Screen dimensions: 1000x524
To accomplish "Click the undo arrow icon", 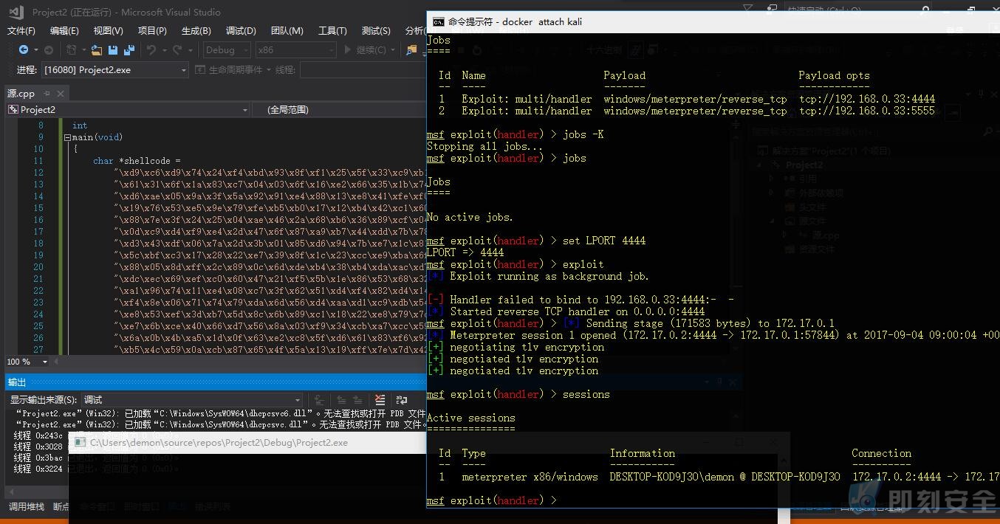I will click(151, 49).
